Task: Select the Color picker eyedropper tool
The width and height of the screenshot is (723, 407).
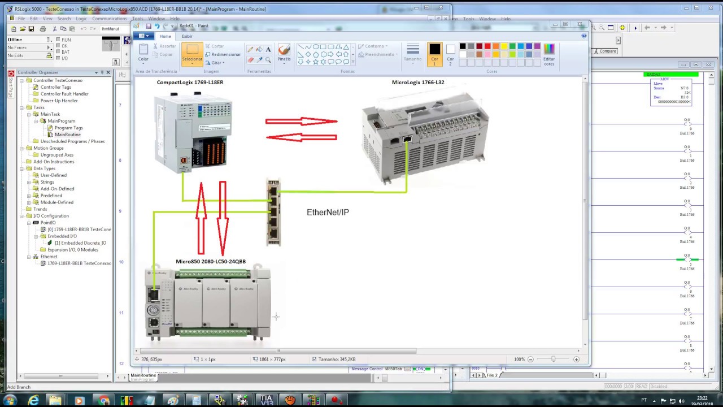Action: point(259,59)
